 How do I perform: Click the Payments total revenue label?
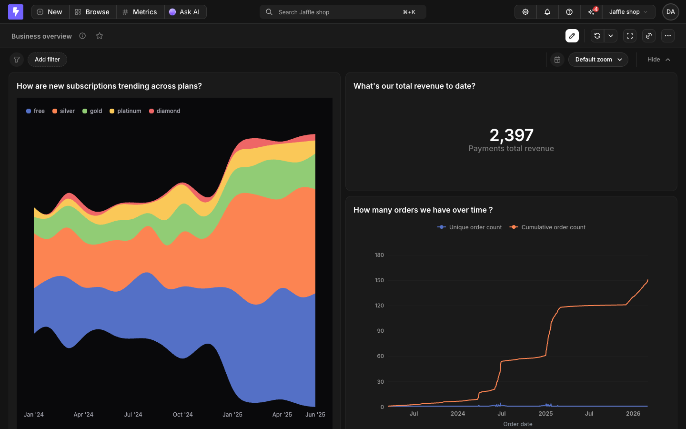[x=511, y=149]
